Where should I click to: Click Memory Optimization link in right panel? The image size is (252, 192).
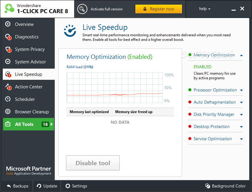(x=214, y=55)
